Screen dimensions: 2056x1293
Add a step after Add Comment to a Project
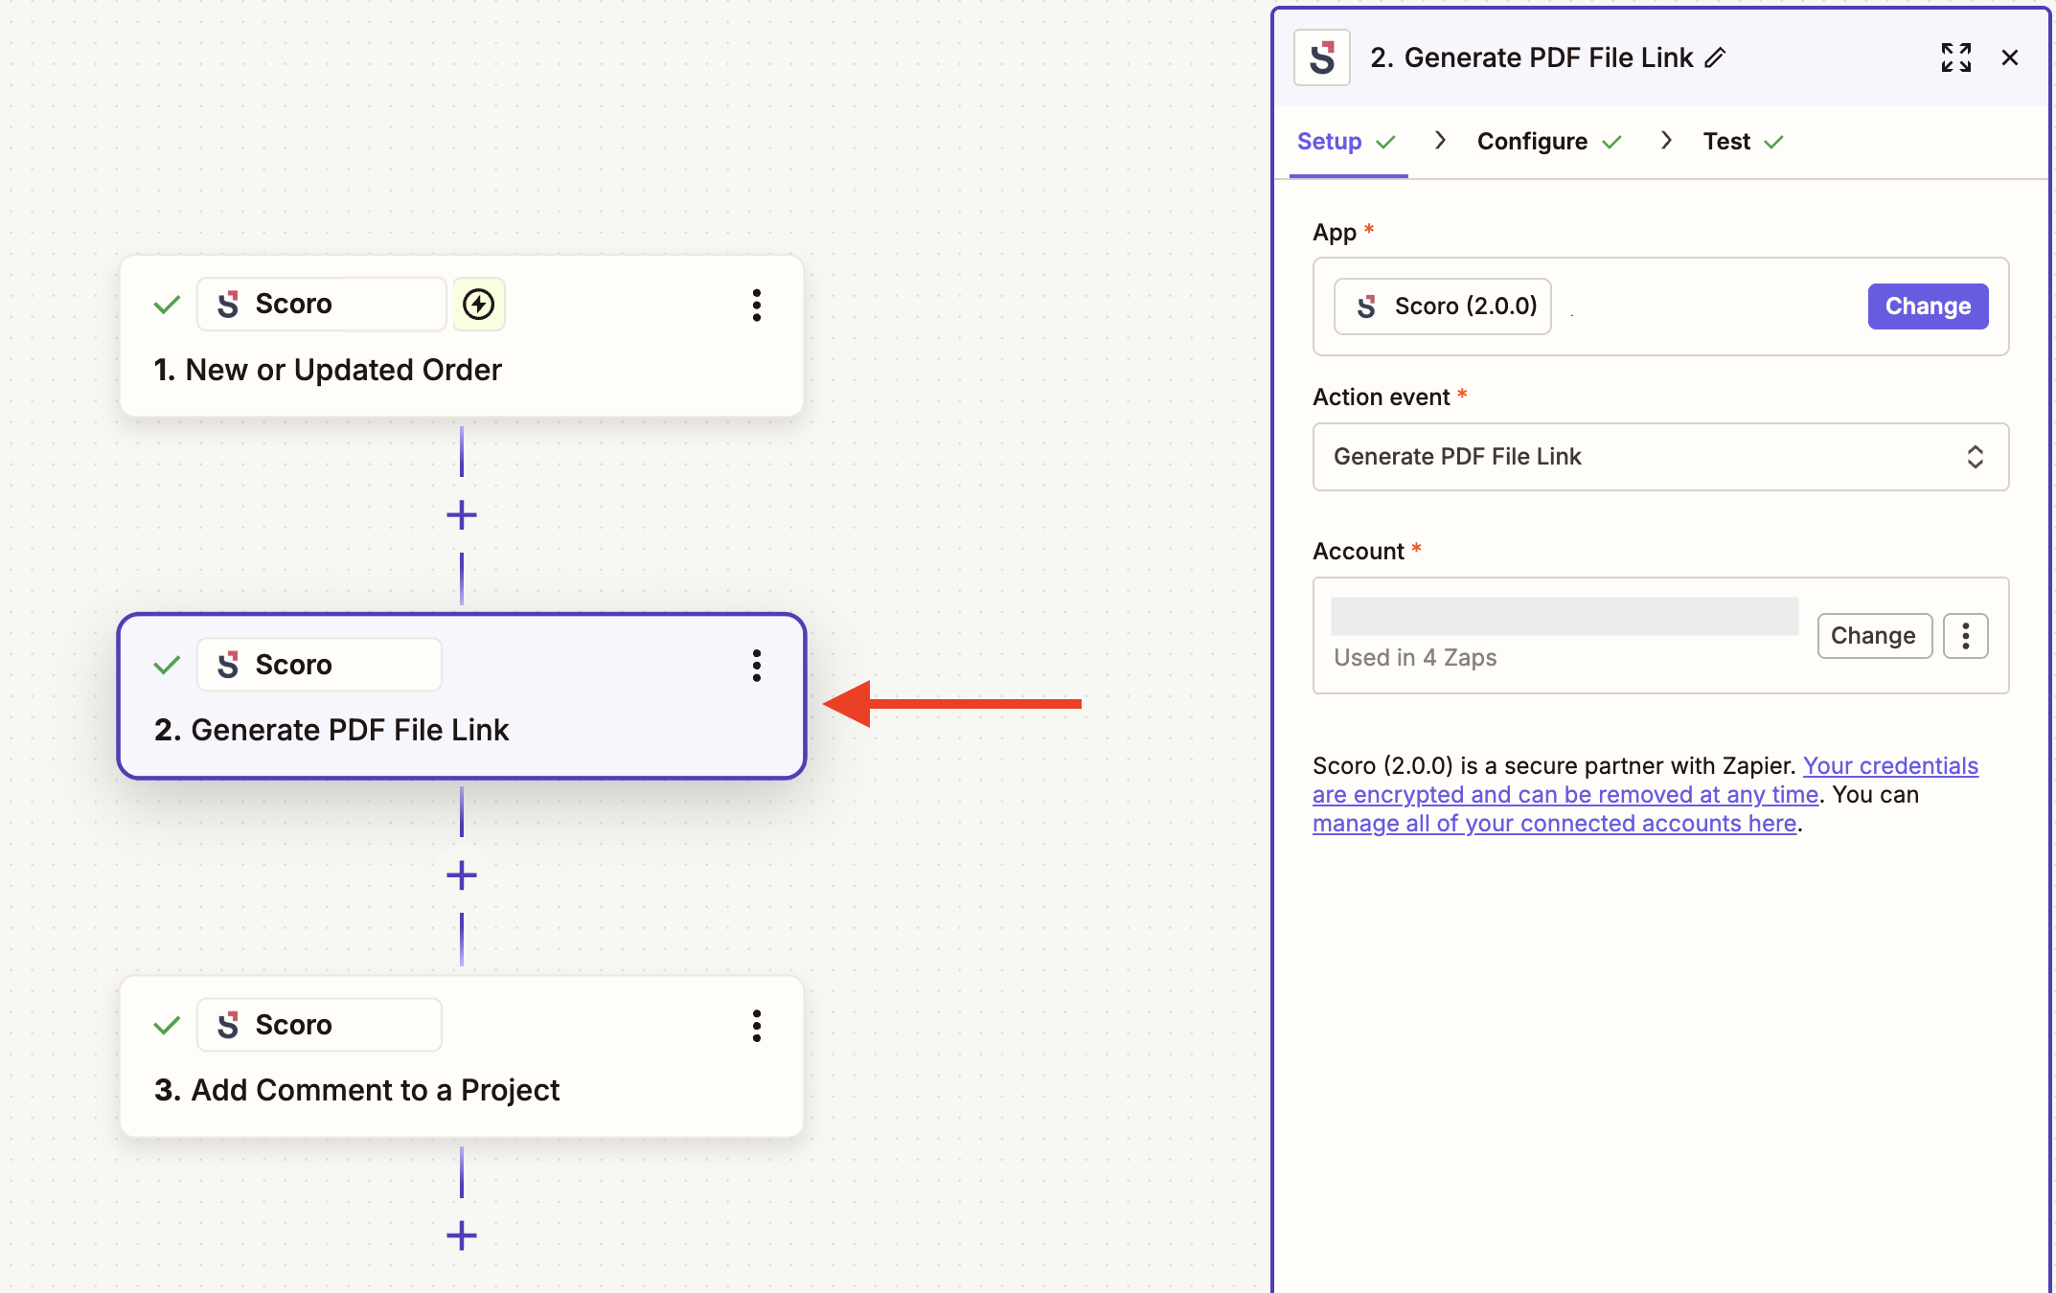(462, 1236)
